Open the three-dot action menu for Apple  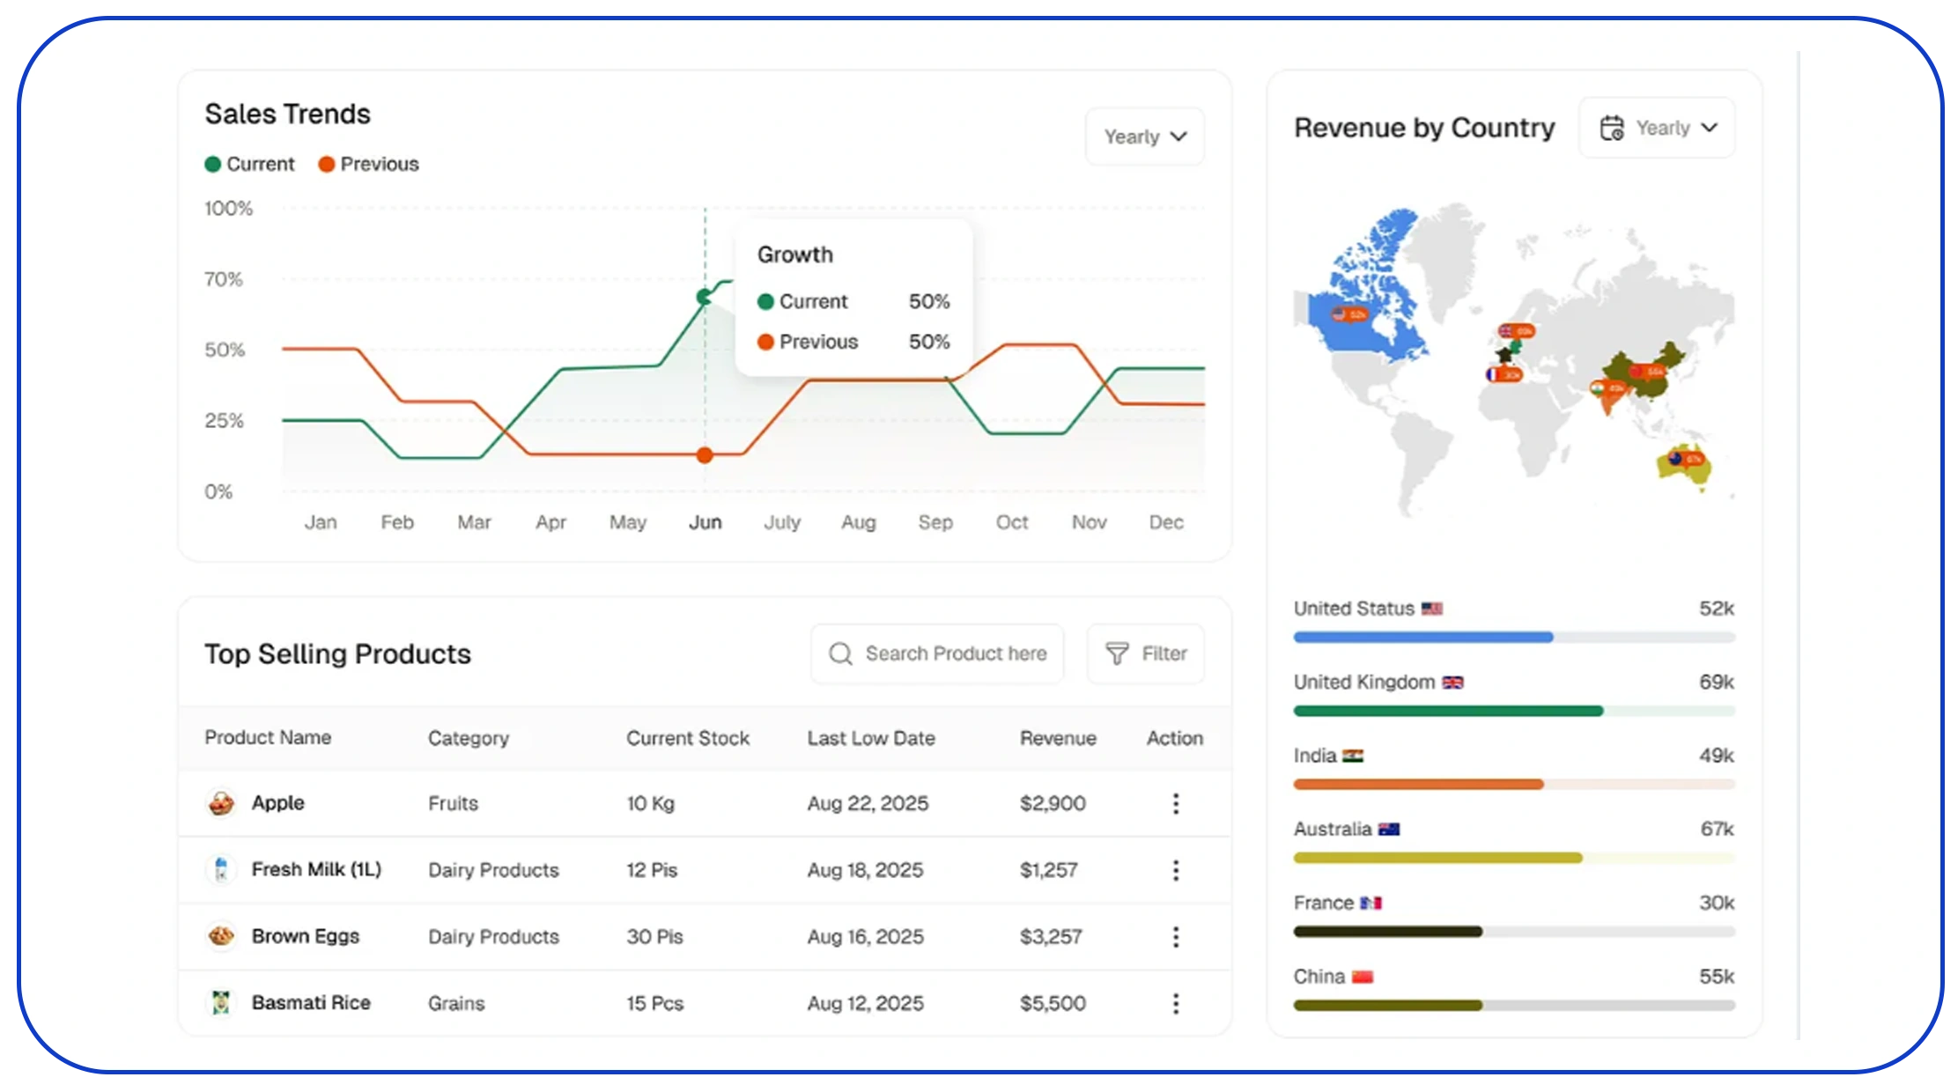coord(1175,803)
